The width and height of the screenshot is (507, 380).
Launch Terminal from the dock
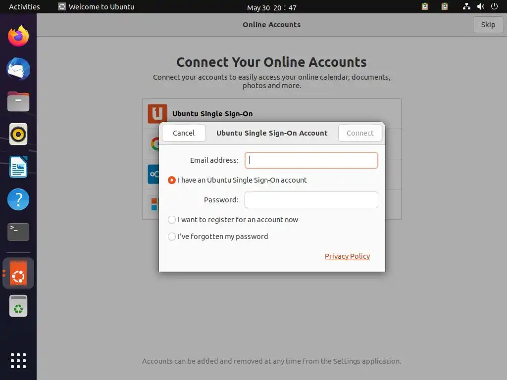point(18,232)
